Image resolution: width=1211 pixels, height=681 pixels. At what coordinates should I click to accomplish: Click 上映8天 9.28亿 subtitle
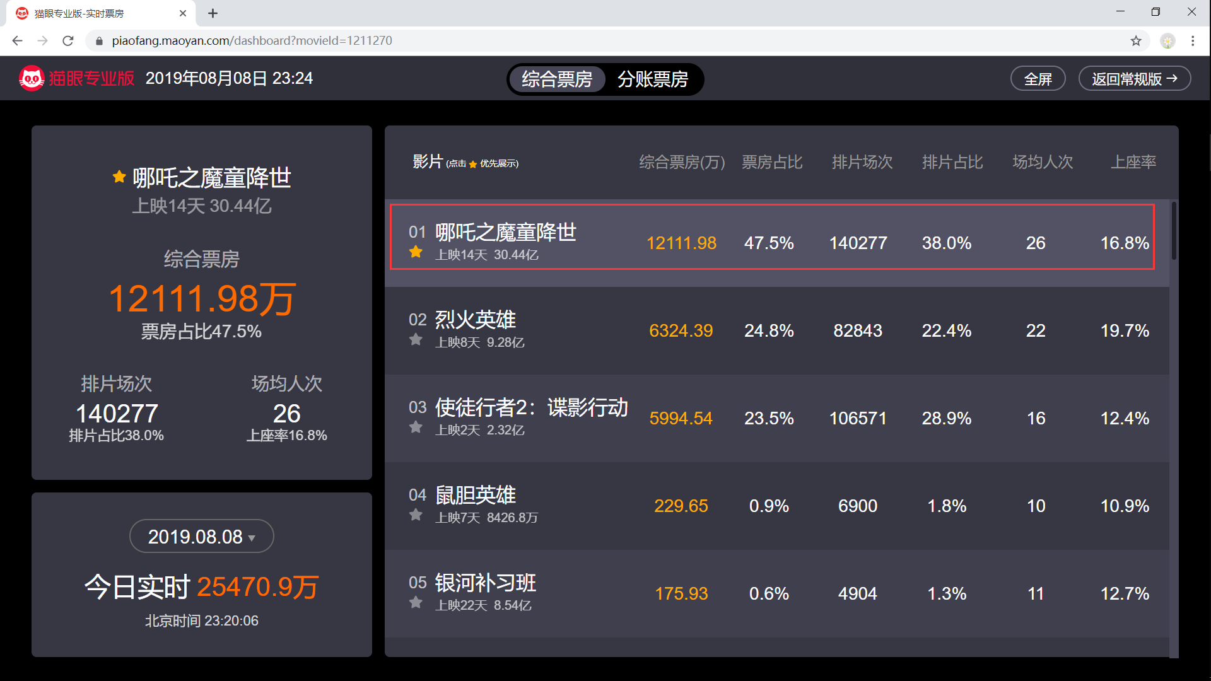tap(480, 342)
